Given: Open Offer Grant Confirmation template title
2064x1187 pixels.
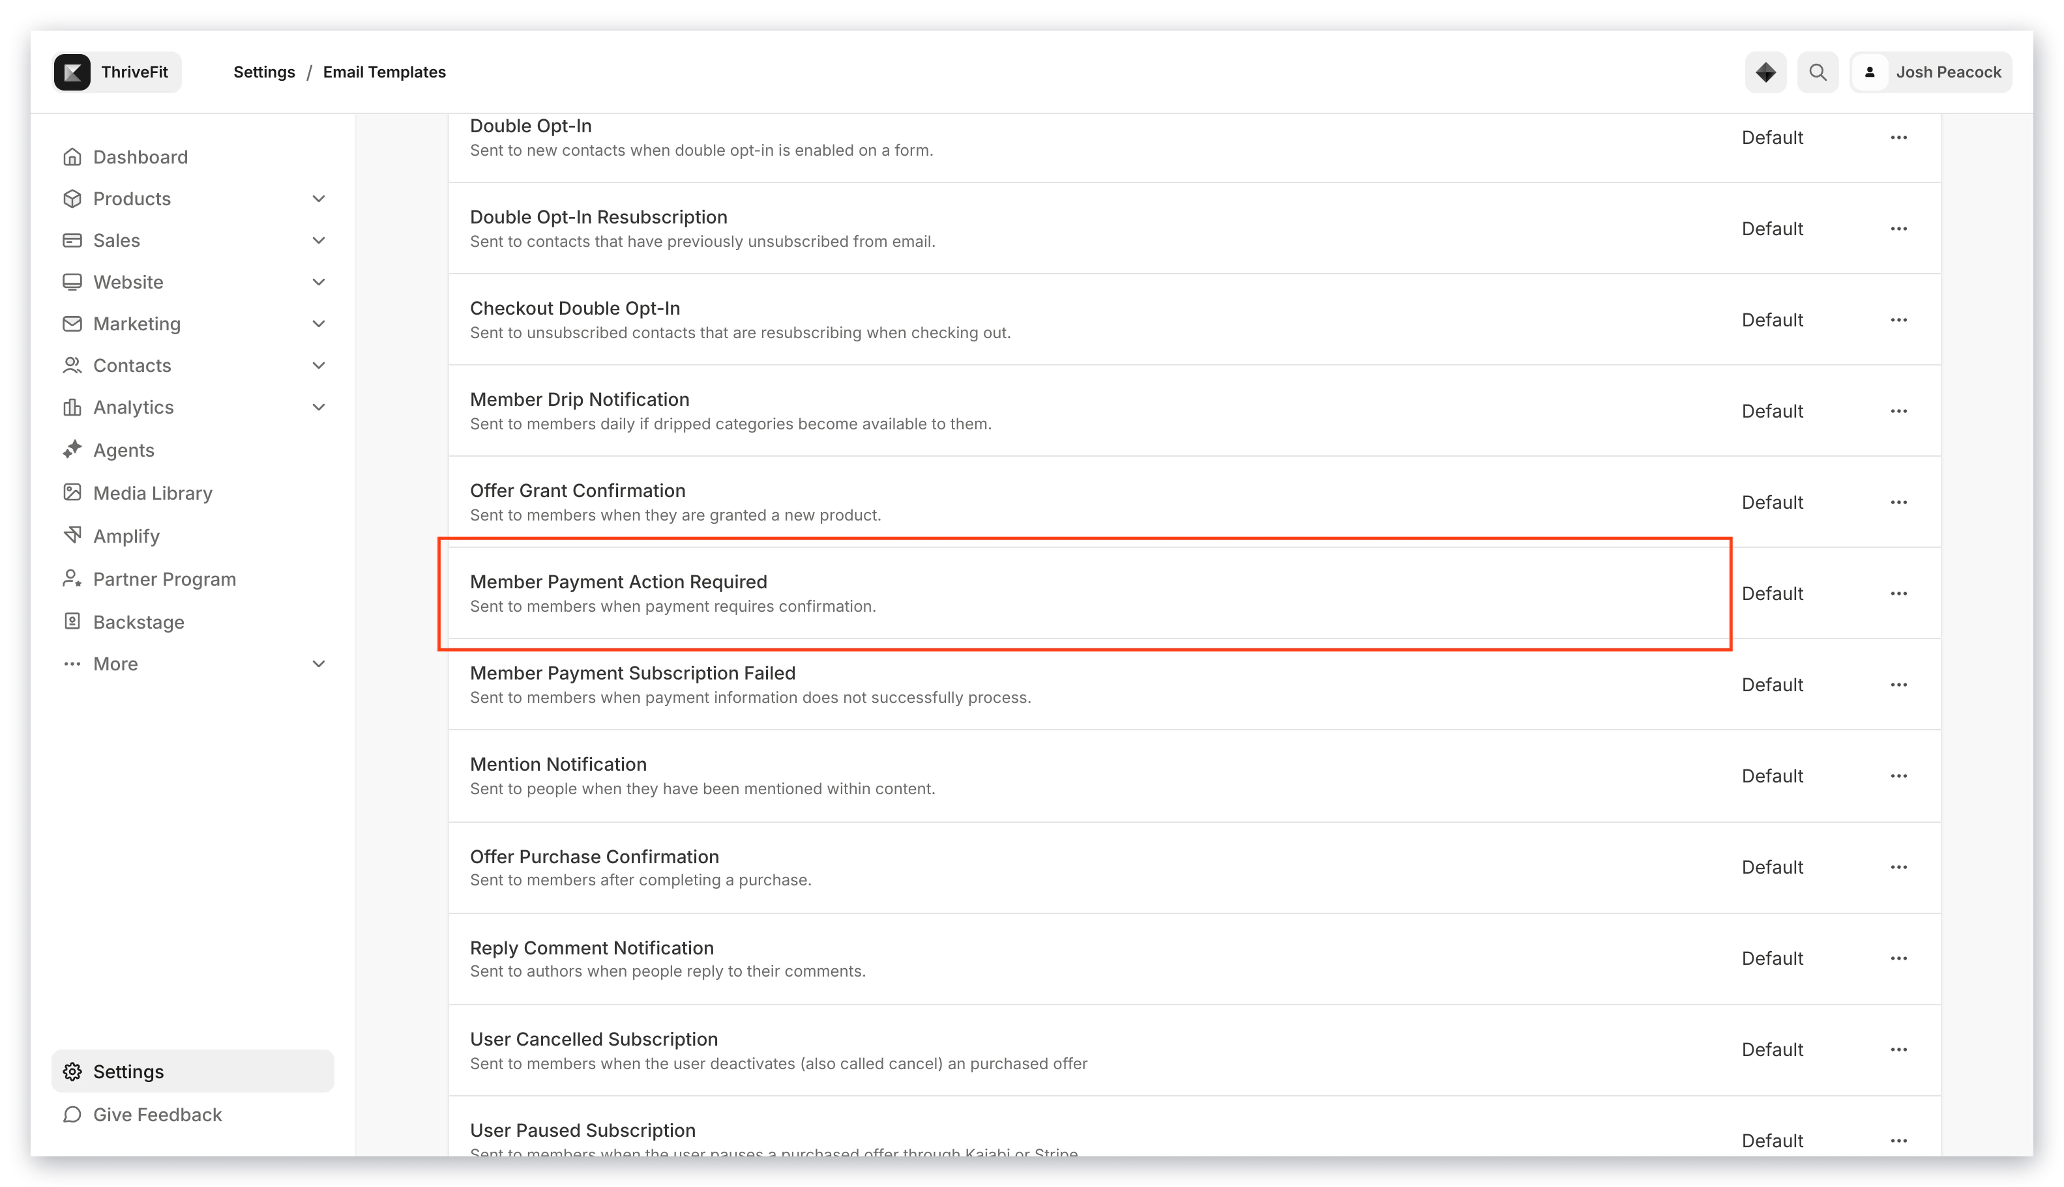Looking at the screenshot, I should click(578, 490).
